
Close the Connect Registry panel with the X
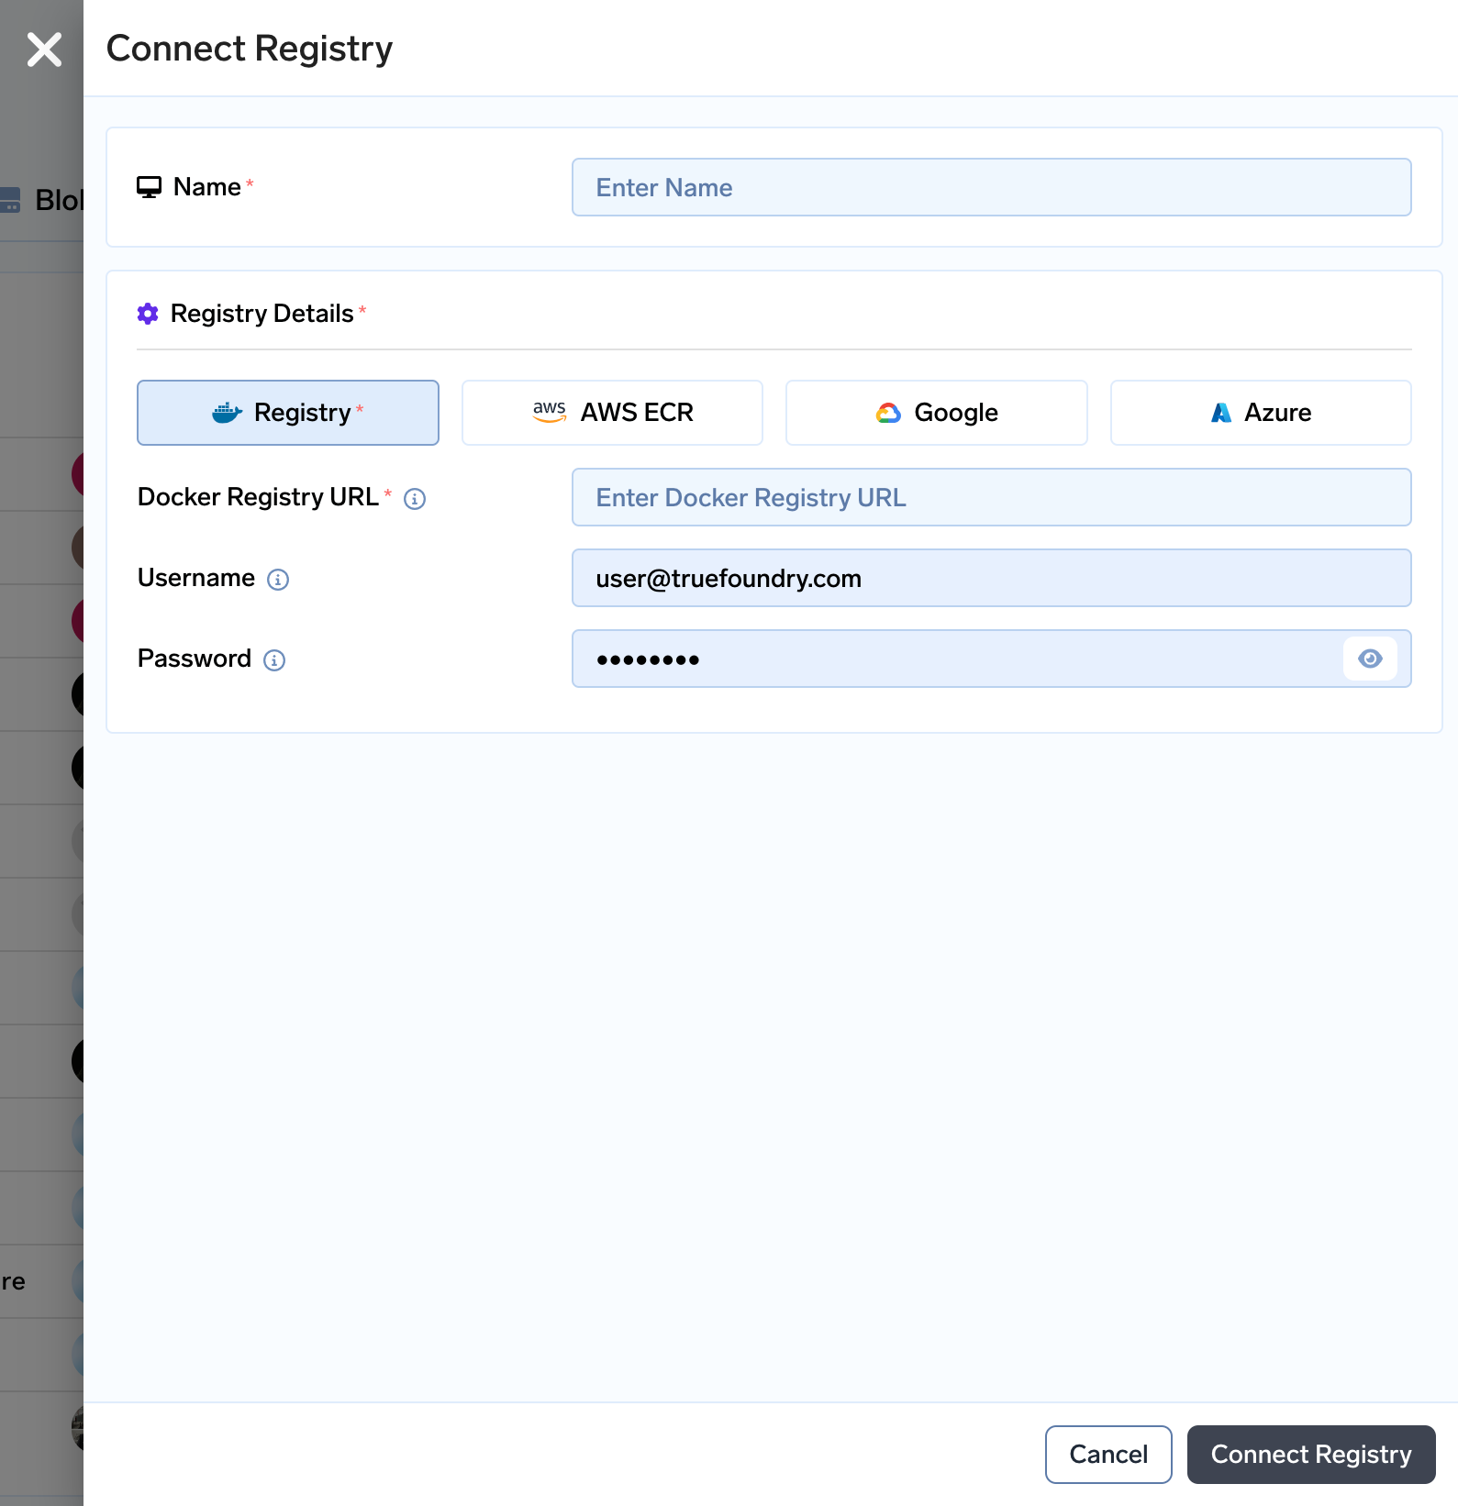44,50
